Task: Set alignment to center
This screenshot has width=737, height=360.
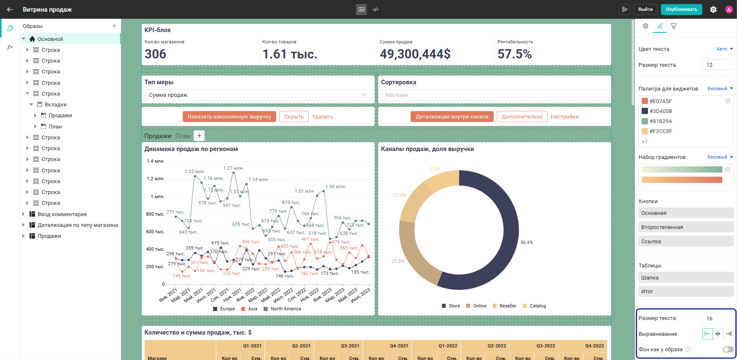Action: click(x=718, y=334)
